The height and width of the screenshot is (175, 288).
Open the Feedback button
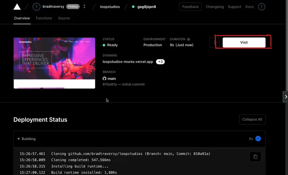tap(190, 7)
